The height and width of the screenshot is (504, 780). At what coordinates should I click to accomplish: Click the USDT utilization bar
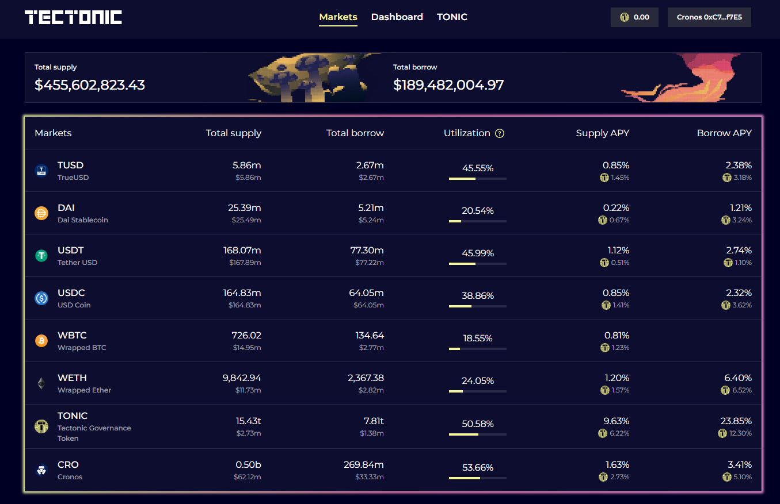(478, 264)
